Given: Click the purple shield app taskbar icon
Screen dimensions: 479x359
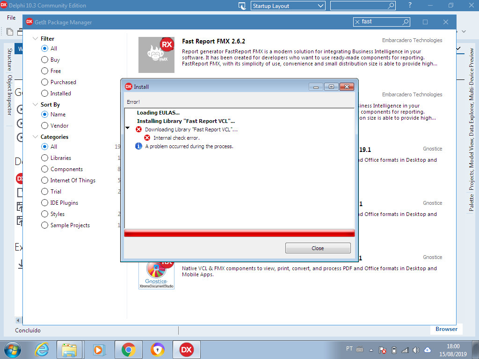Looking at the screenshot, I should 158,350.
